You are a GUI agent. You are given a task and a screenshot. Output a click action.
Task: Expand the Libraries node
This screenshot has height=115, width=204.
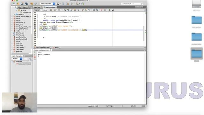pos(14,14)
